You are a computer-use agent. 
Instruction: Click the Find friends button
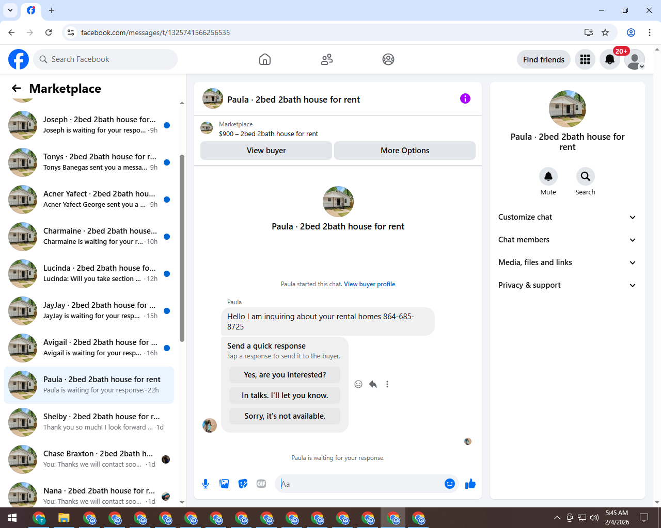(544, 59)
